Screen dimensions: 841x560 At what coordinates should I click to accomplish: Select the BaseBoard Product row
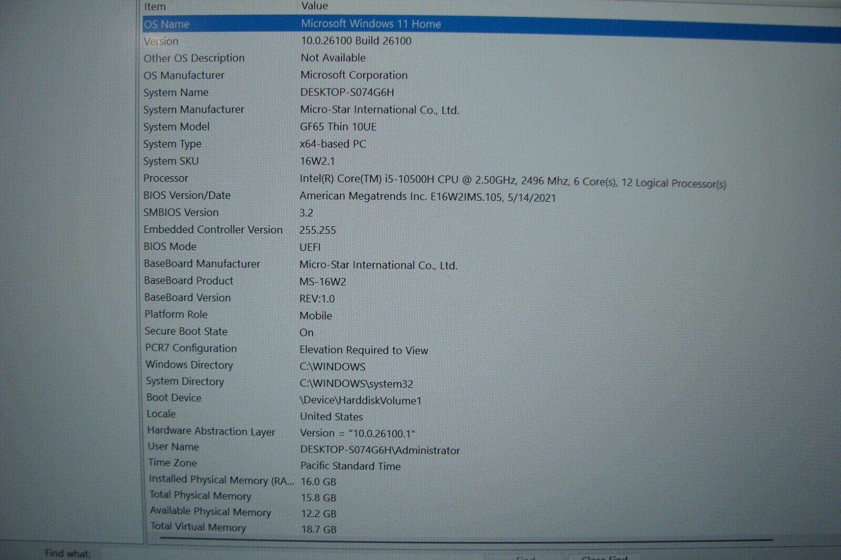click(491, 281)
